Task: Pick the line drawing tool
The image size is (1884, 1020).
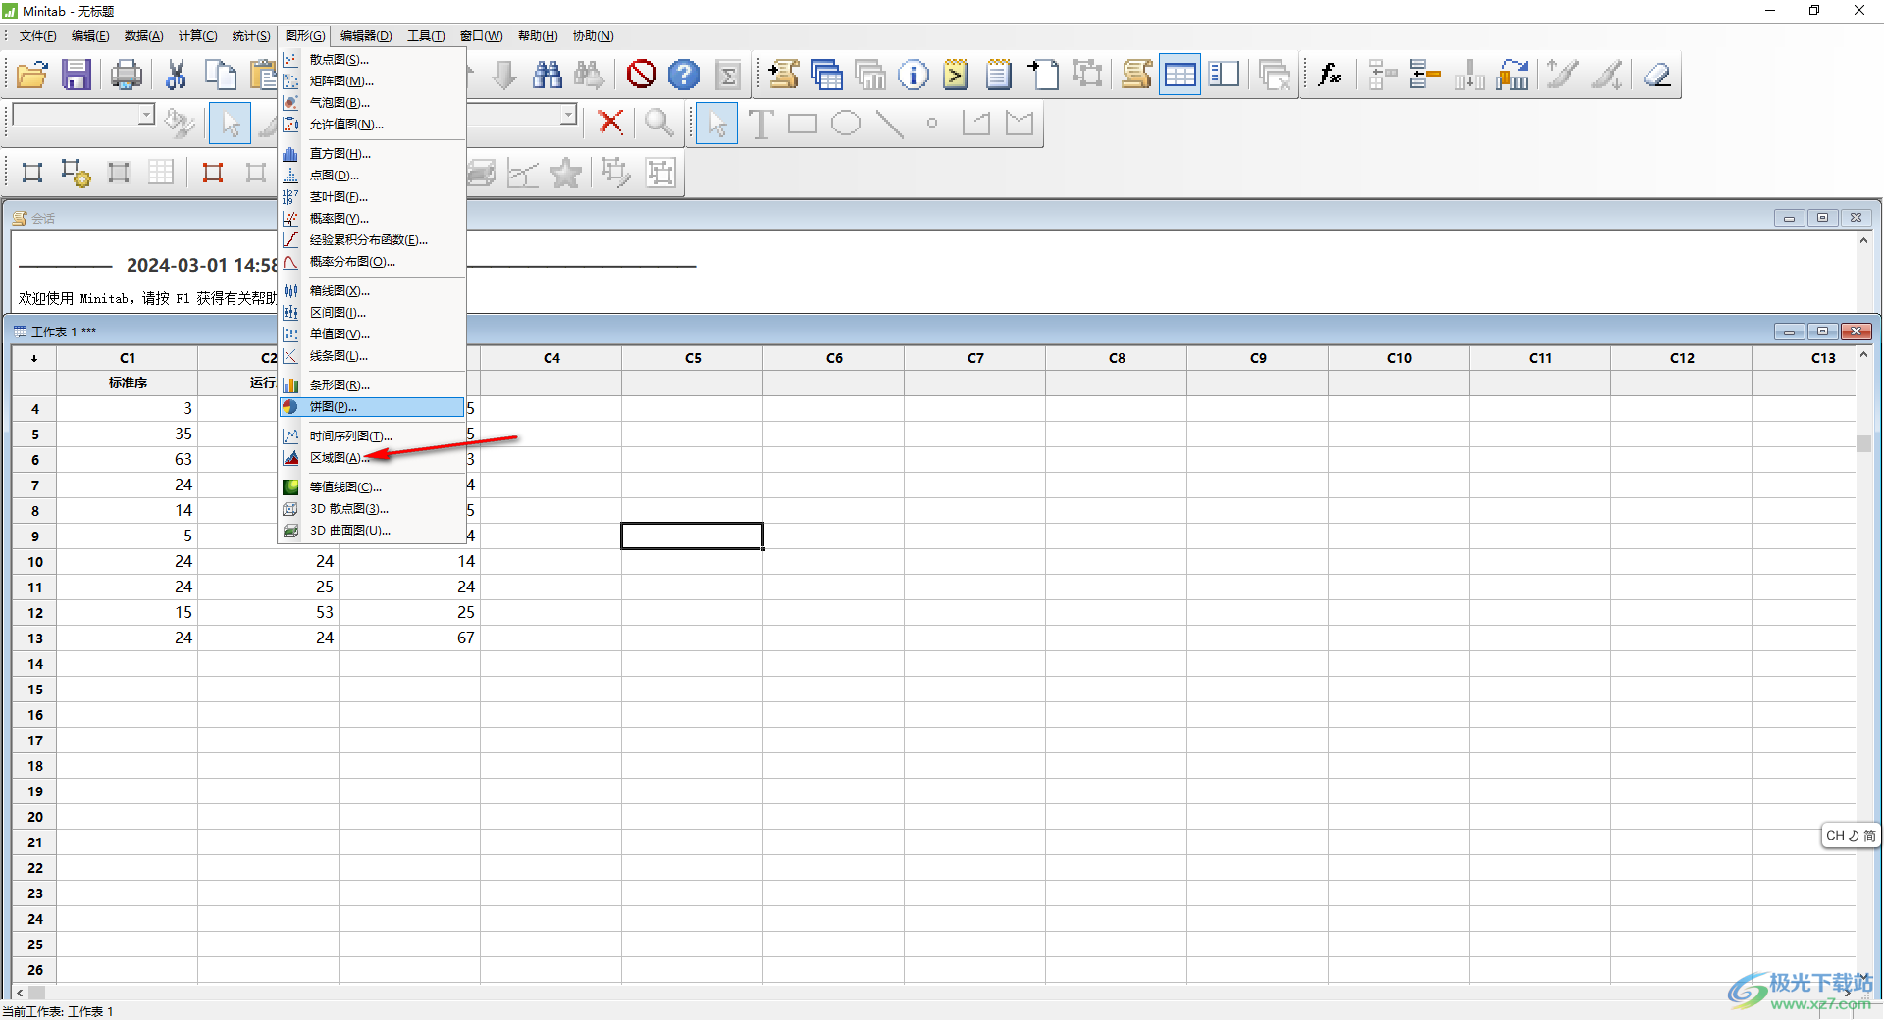Action: [889, 124]
